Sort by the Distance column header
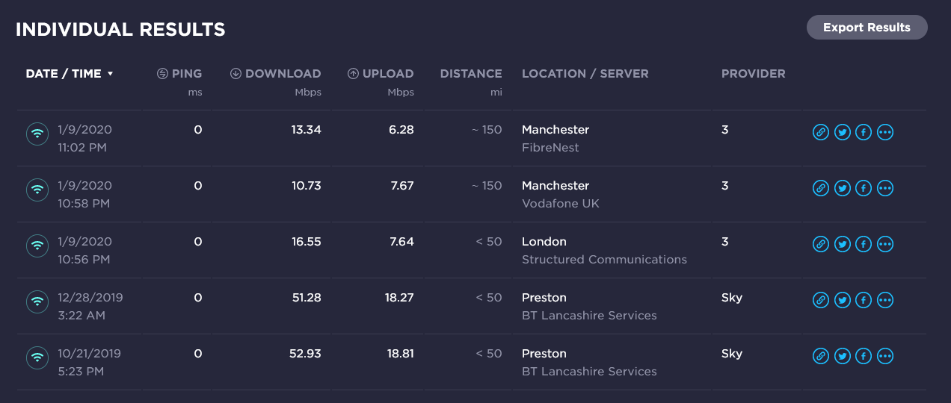This screenshot has width=951, height=403. 471,74
